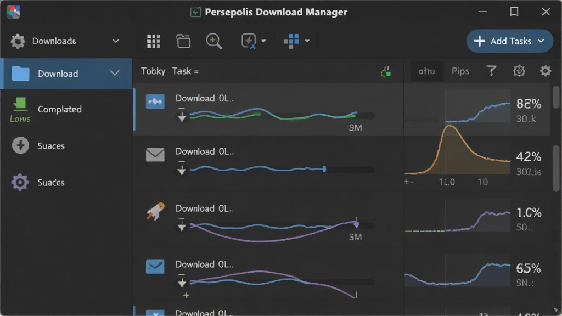
Task: Click the orange speed graph in the 42% row
Action: pyautogui.click(x=457, y=149)
